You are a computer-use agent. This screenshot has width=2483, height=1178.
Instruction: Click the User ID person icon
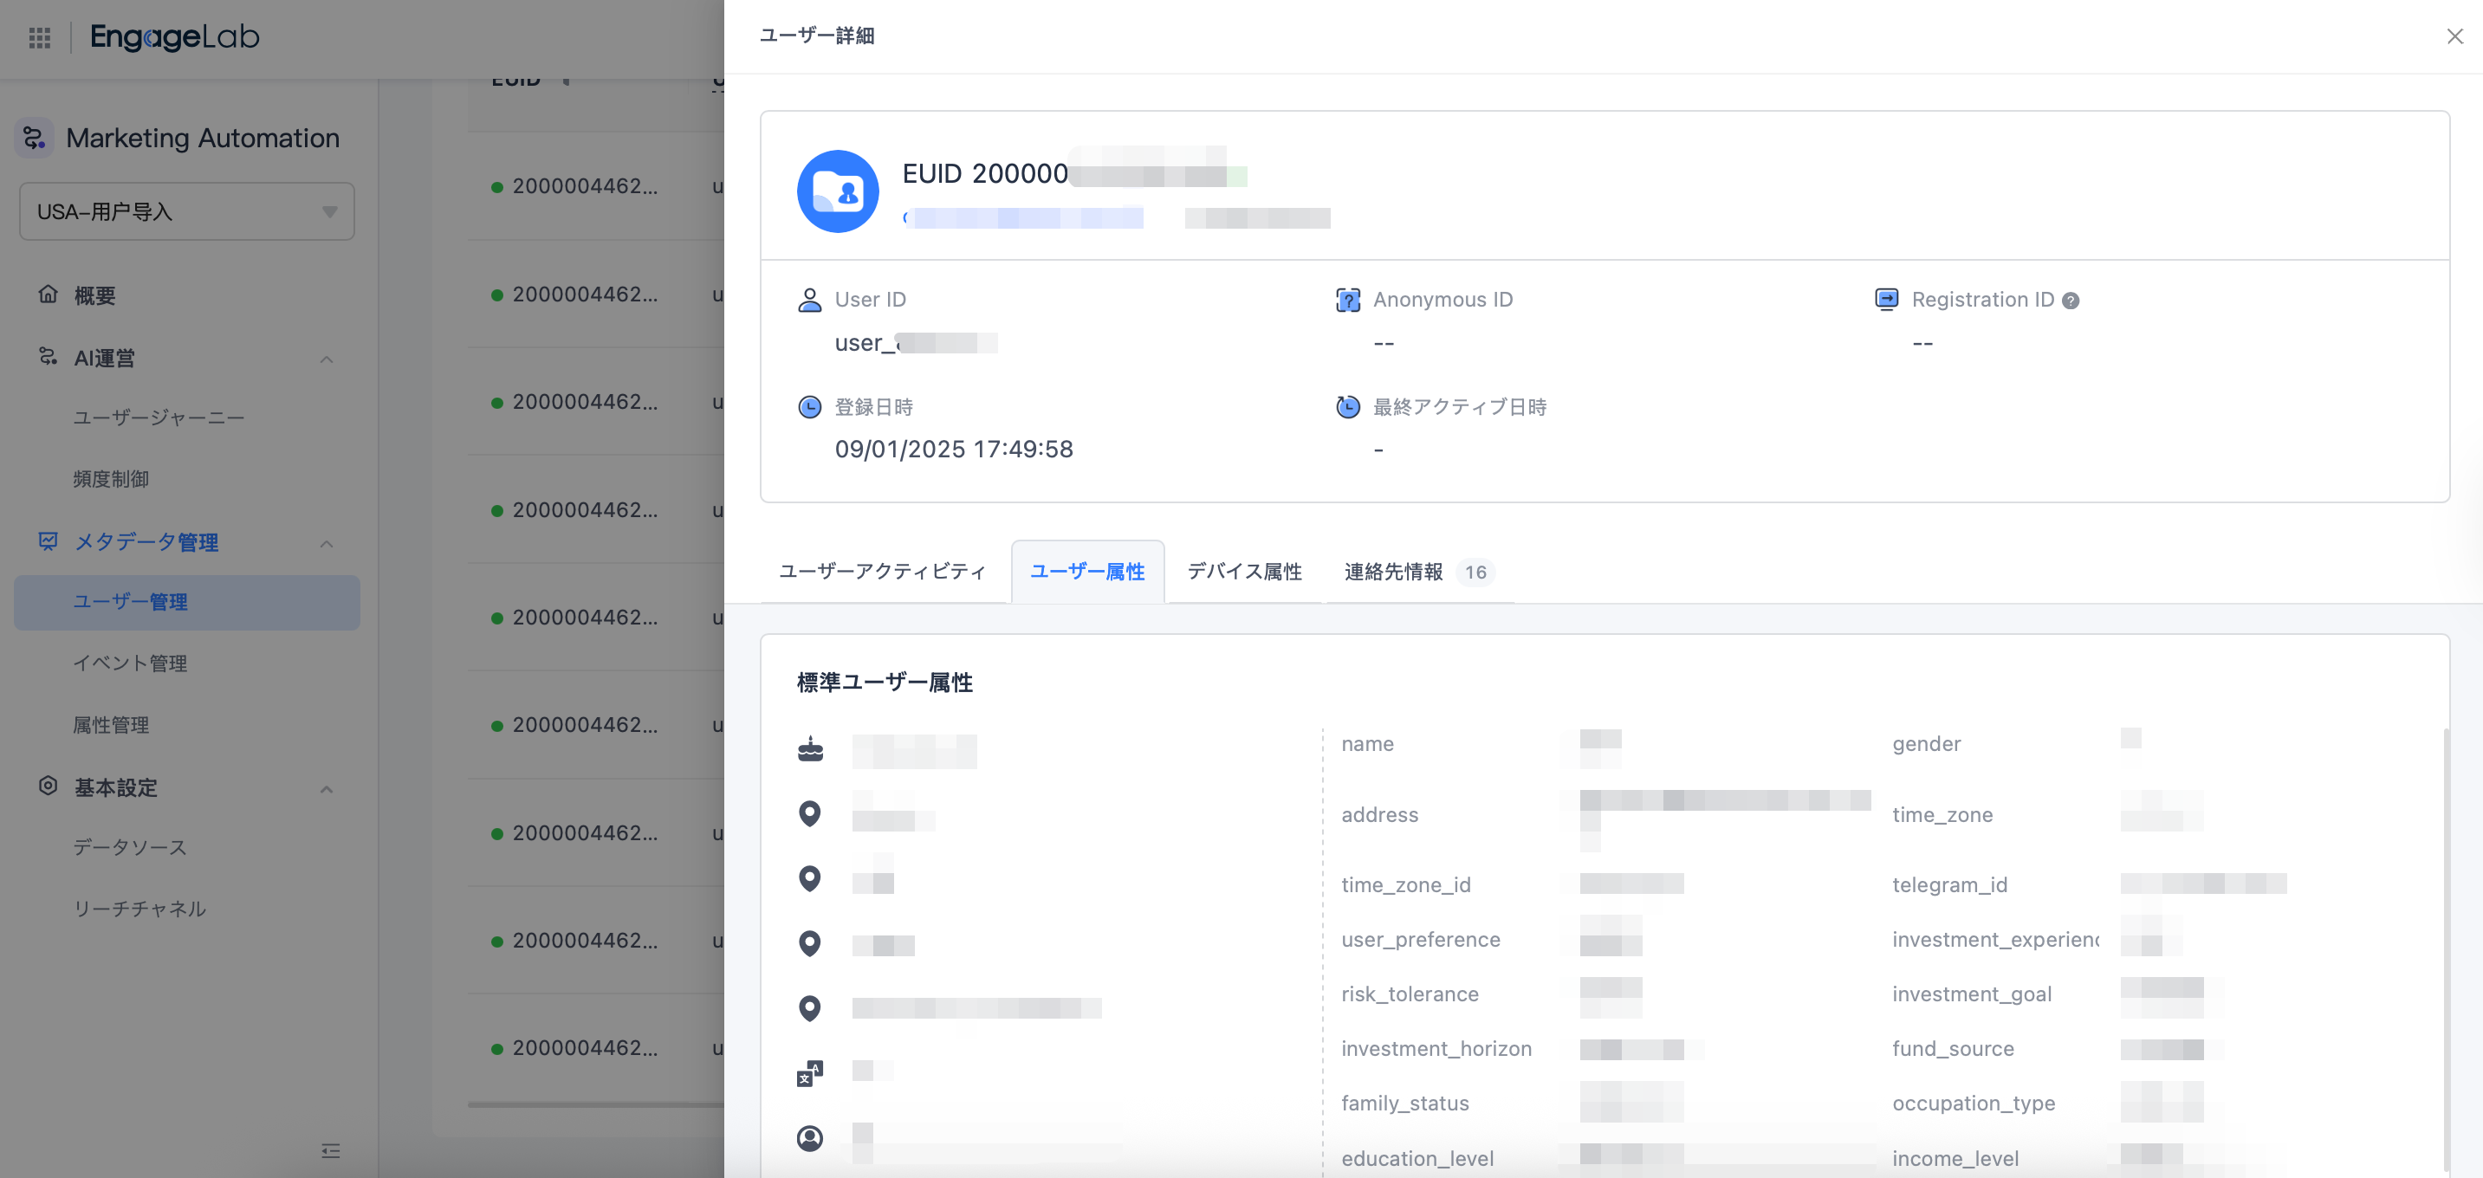click(810, 300)
